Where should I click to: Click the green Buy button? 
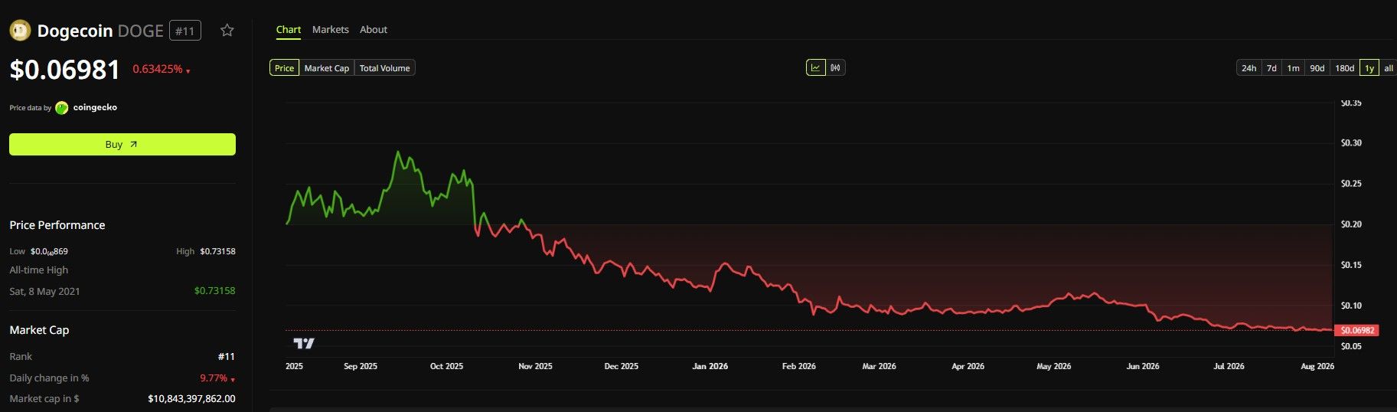point(122,144)
